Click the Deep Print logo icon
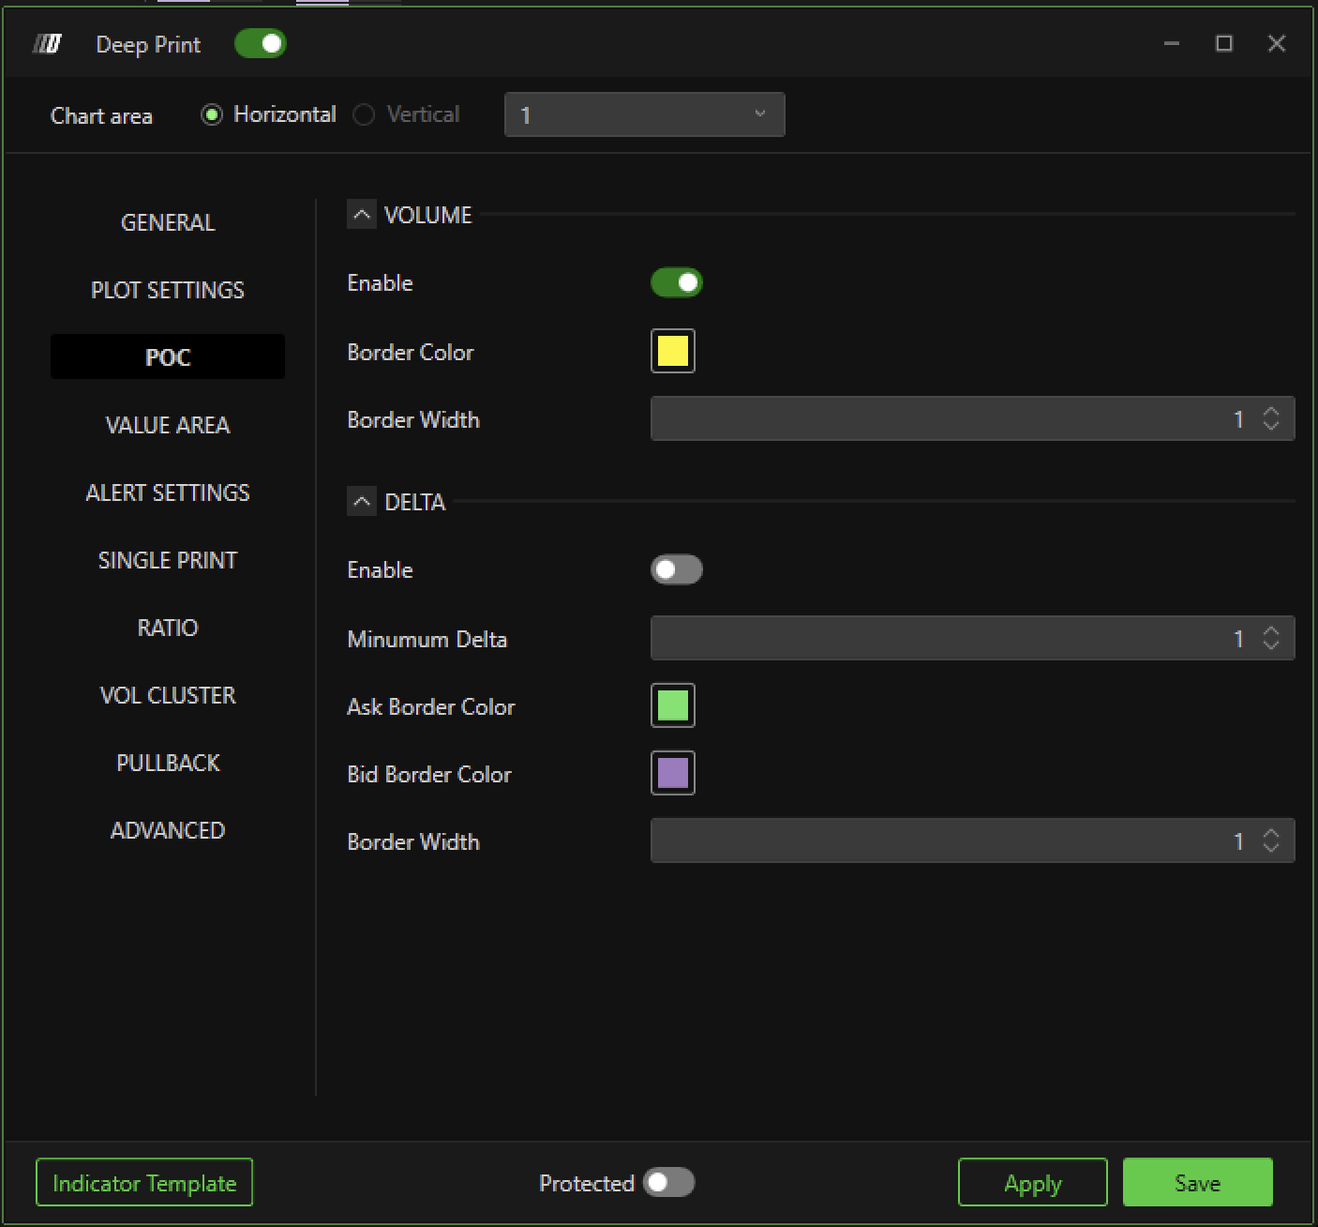Image resolution: width=1318 pixels, height=1227 pixels. click(47, 44)
